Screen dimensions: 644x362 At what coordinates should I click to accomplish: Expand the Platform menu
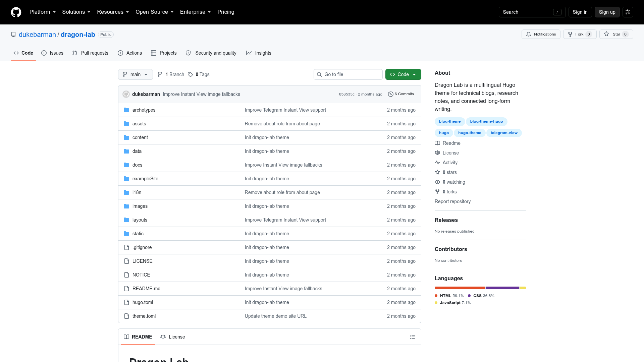point(43,12)
